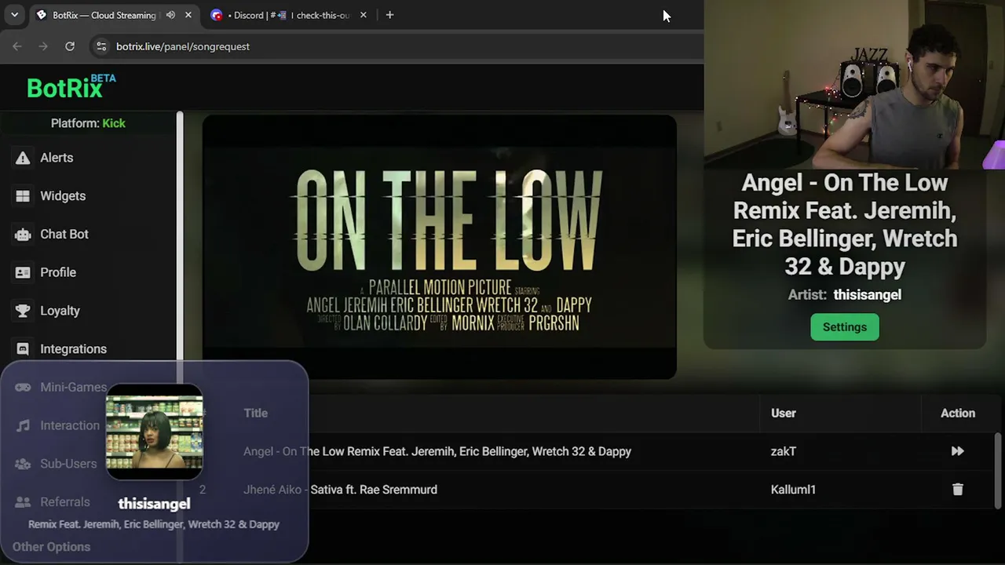The image size is (1005, 565).
Task: Click the Other Options sidebar heading
Action: (51, 547)
